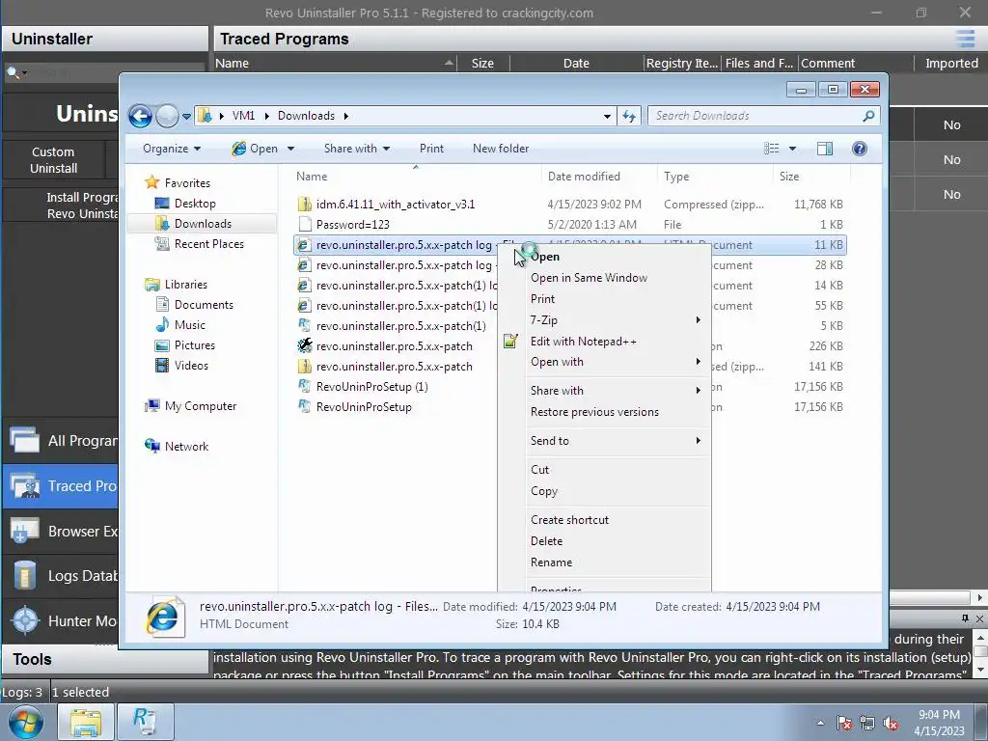Image resolution: width=988 pixels, height=741 pixels.
Task: Open the Music library
Action: click(x=190, y=325)
